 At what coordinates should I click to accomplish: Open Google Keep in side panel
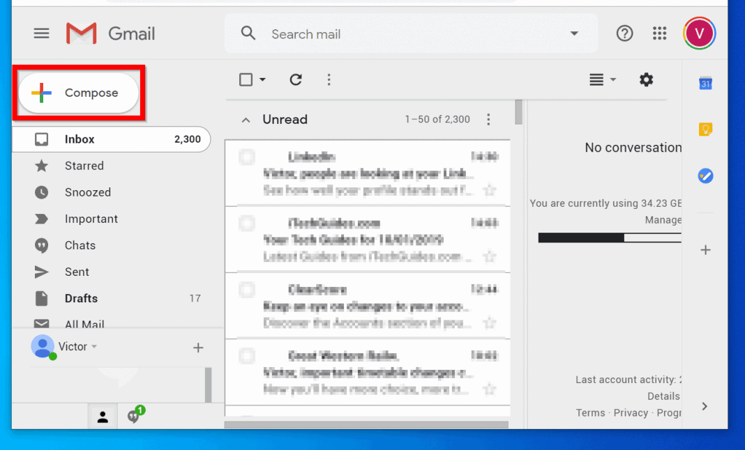(x=705, y=129)
